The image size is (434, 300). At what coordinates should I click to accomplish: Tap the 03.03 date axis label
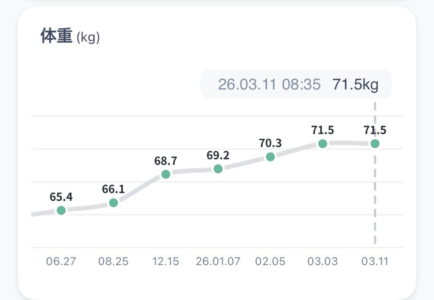click(x=323, y=261)
